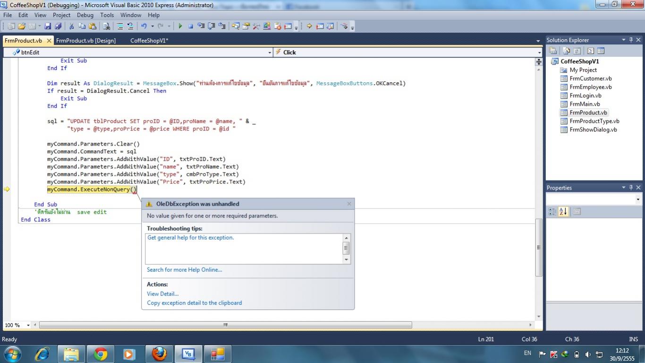This screenshot has height=363, width=645.
Task: Click the Copy toolbar icon
Action: click(x=82, y=26)
